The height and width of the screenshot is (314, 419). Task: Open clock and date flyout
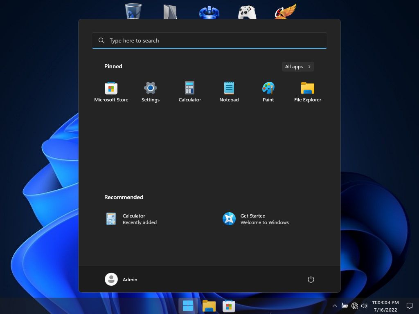pos(385,306)
